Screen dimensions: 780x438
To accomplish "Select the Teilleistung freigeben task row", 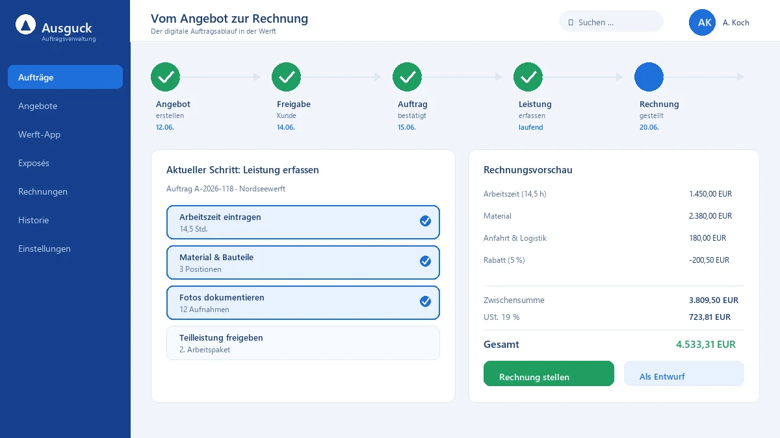I will (303, 343).
